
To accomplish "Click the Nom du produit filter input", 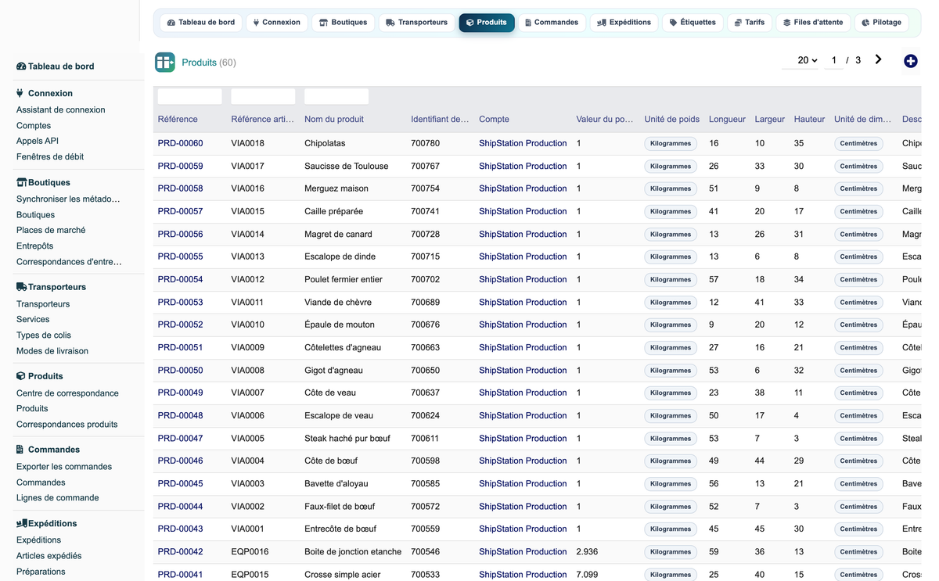I will (x=336, y=96).
